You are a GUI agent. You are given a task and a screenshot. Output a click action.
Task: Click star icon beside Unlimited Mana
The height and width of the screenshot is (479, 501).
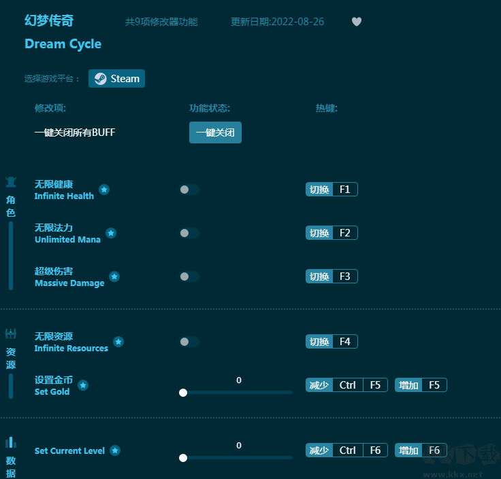(x=111, y=233)
